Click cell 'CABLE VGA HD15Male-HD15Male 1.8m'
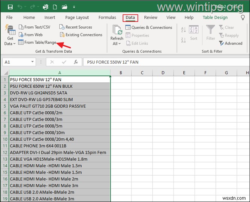Viewport: 250px width, 202px height. point(60,159)
